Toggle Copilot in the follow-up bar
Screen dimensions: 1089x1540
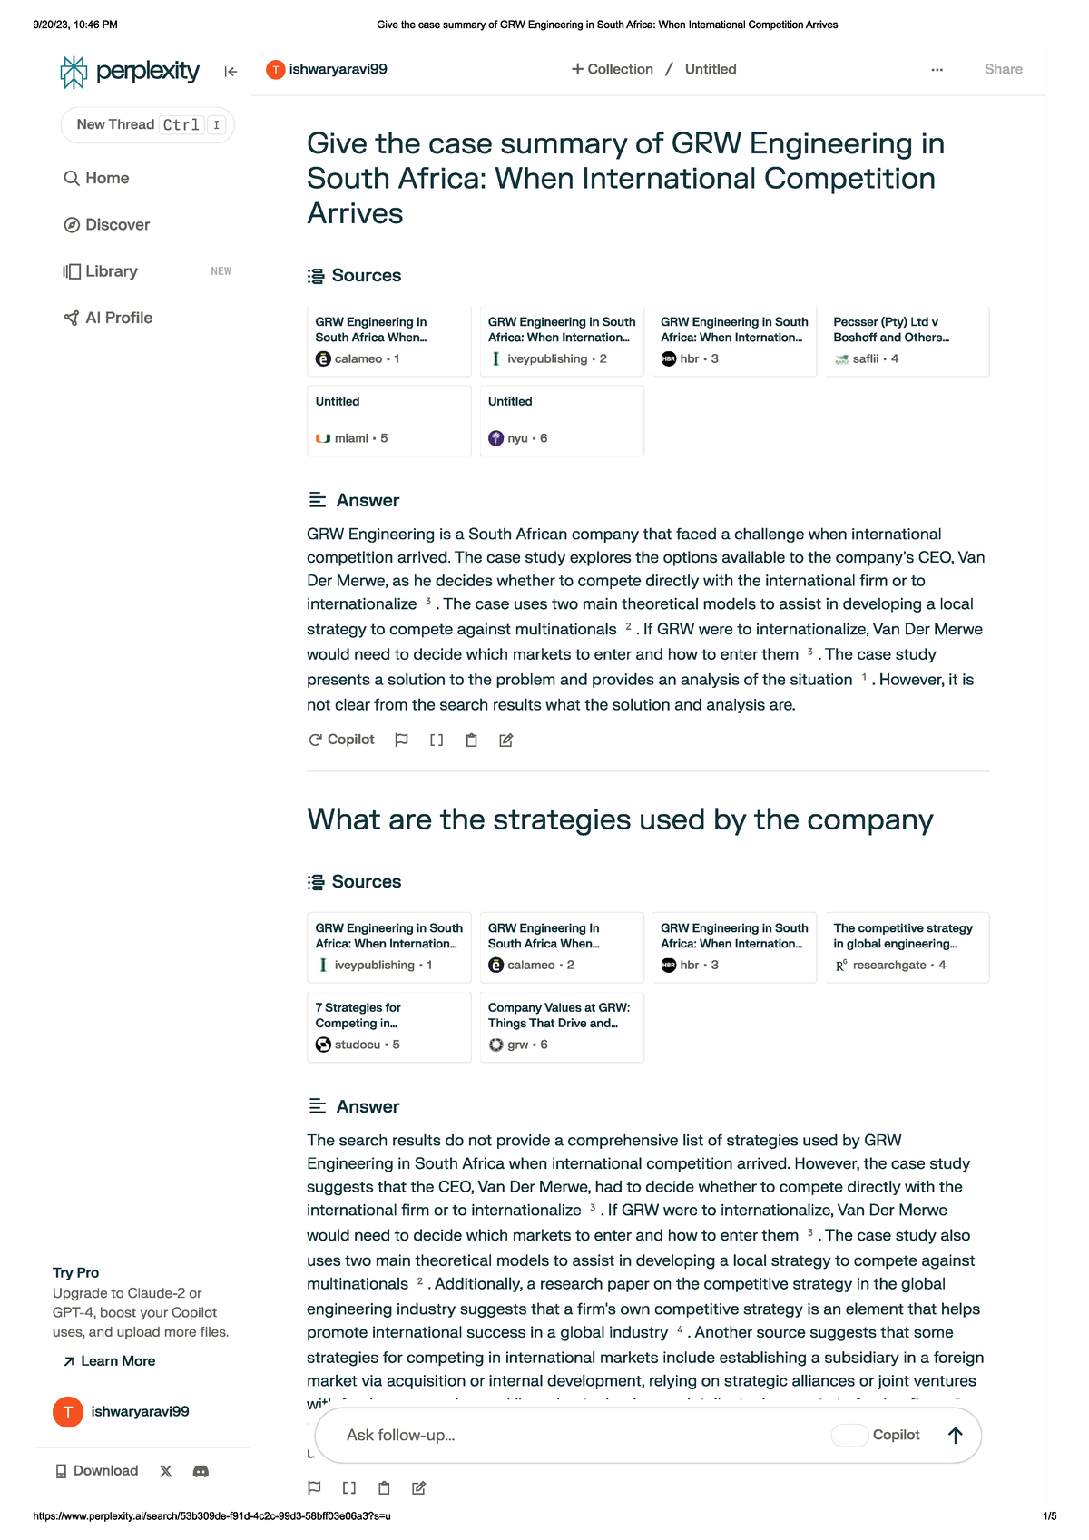(851, 1435)
